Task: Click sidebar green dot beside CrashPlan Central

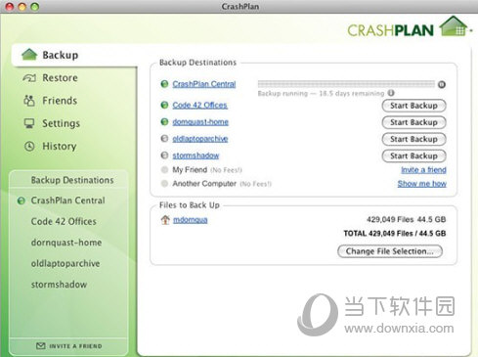Action: point(22,201)
